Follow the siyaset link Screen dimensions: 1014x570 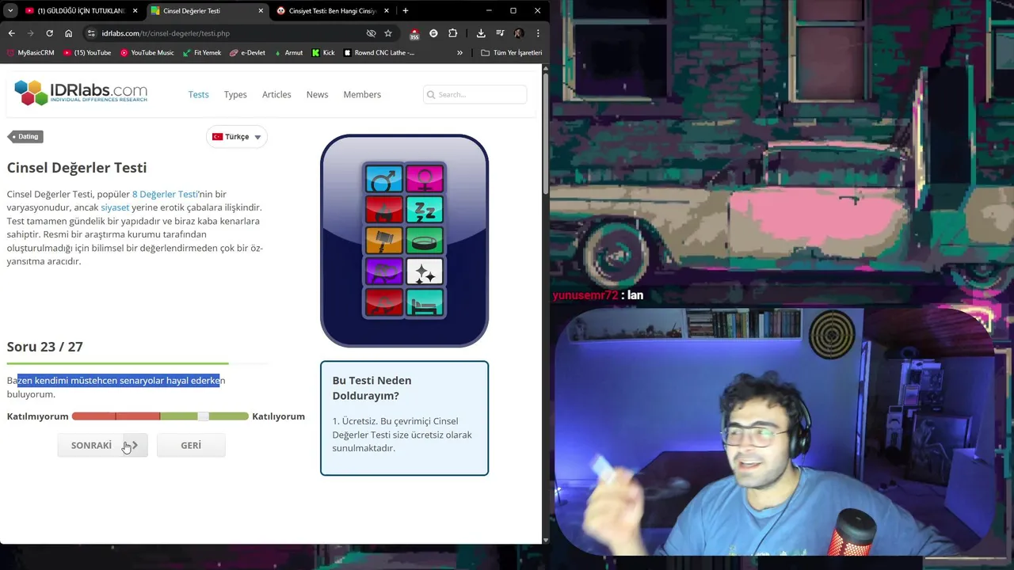[115, 207]
